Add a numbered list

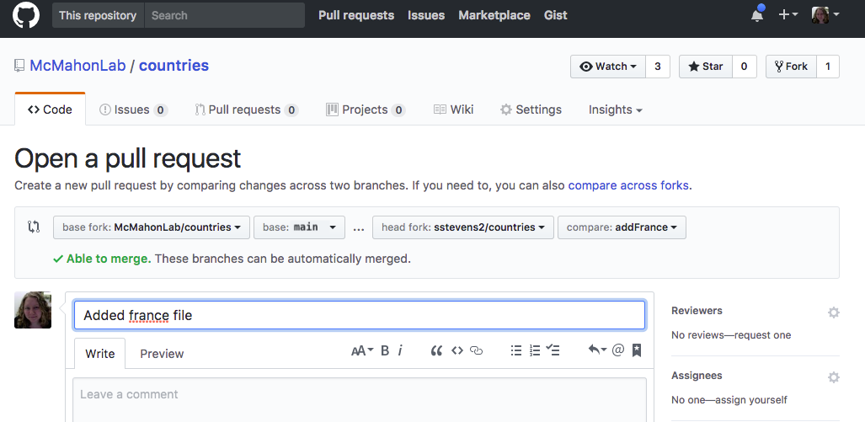pyautogui.click(x=535, y=350)
